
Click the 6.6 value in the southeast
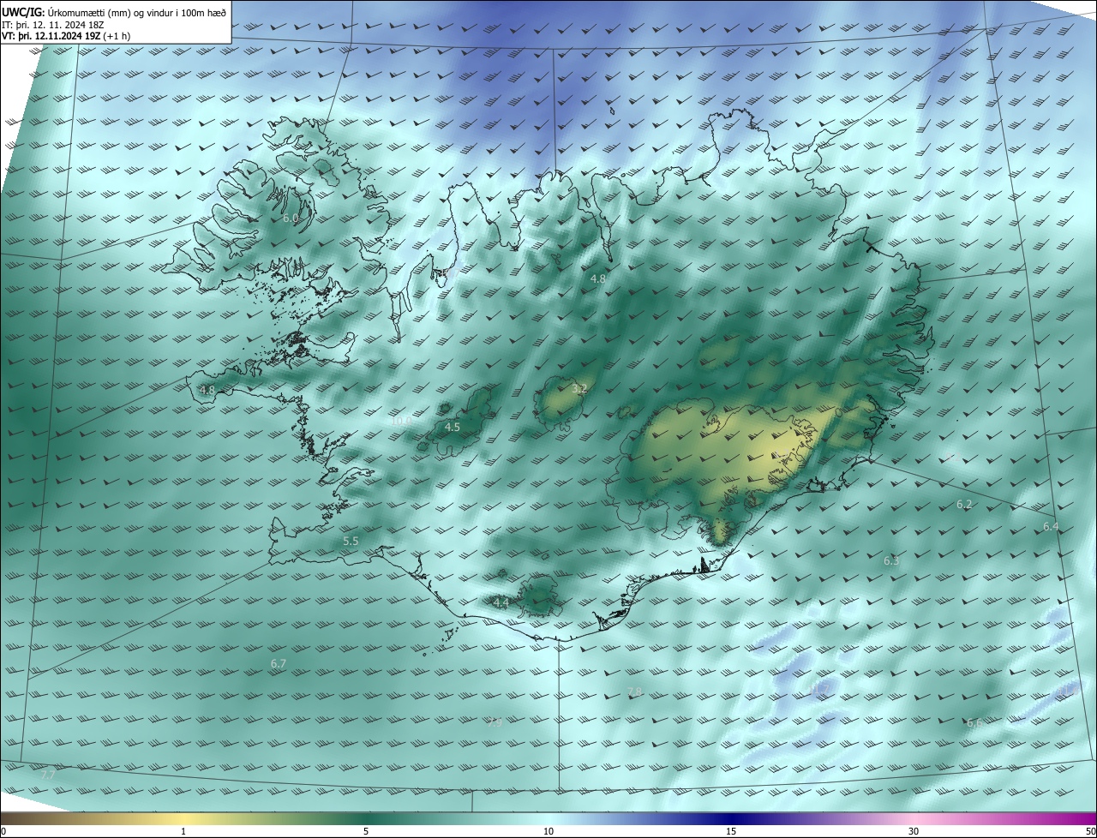tap(974, 723)
